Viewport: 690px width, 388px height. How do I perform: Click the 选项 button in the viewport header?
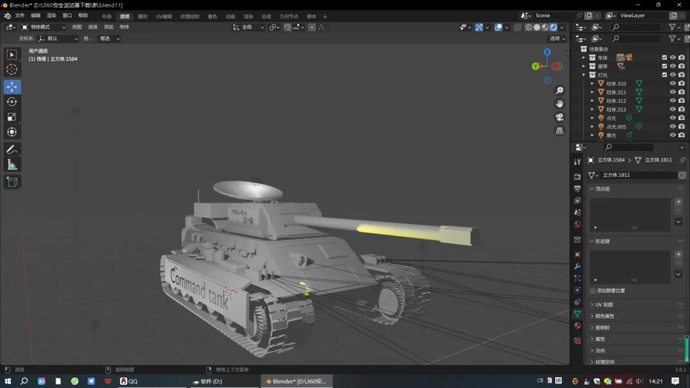pos(557,39)
